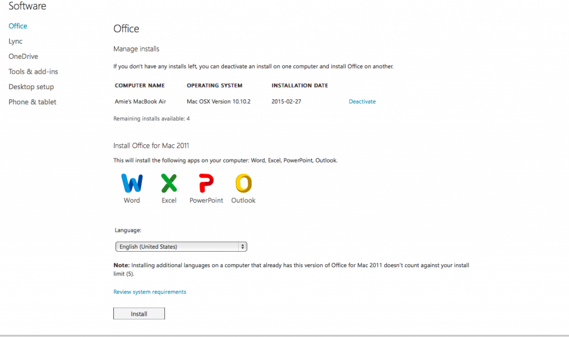Click the green Excel app icon
Viewport: 569px width, 337px height.
click(169, 183)
